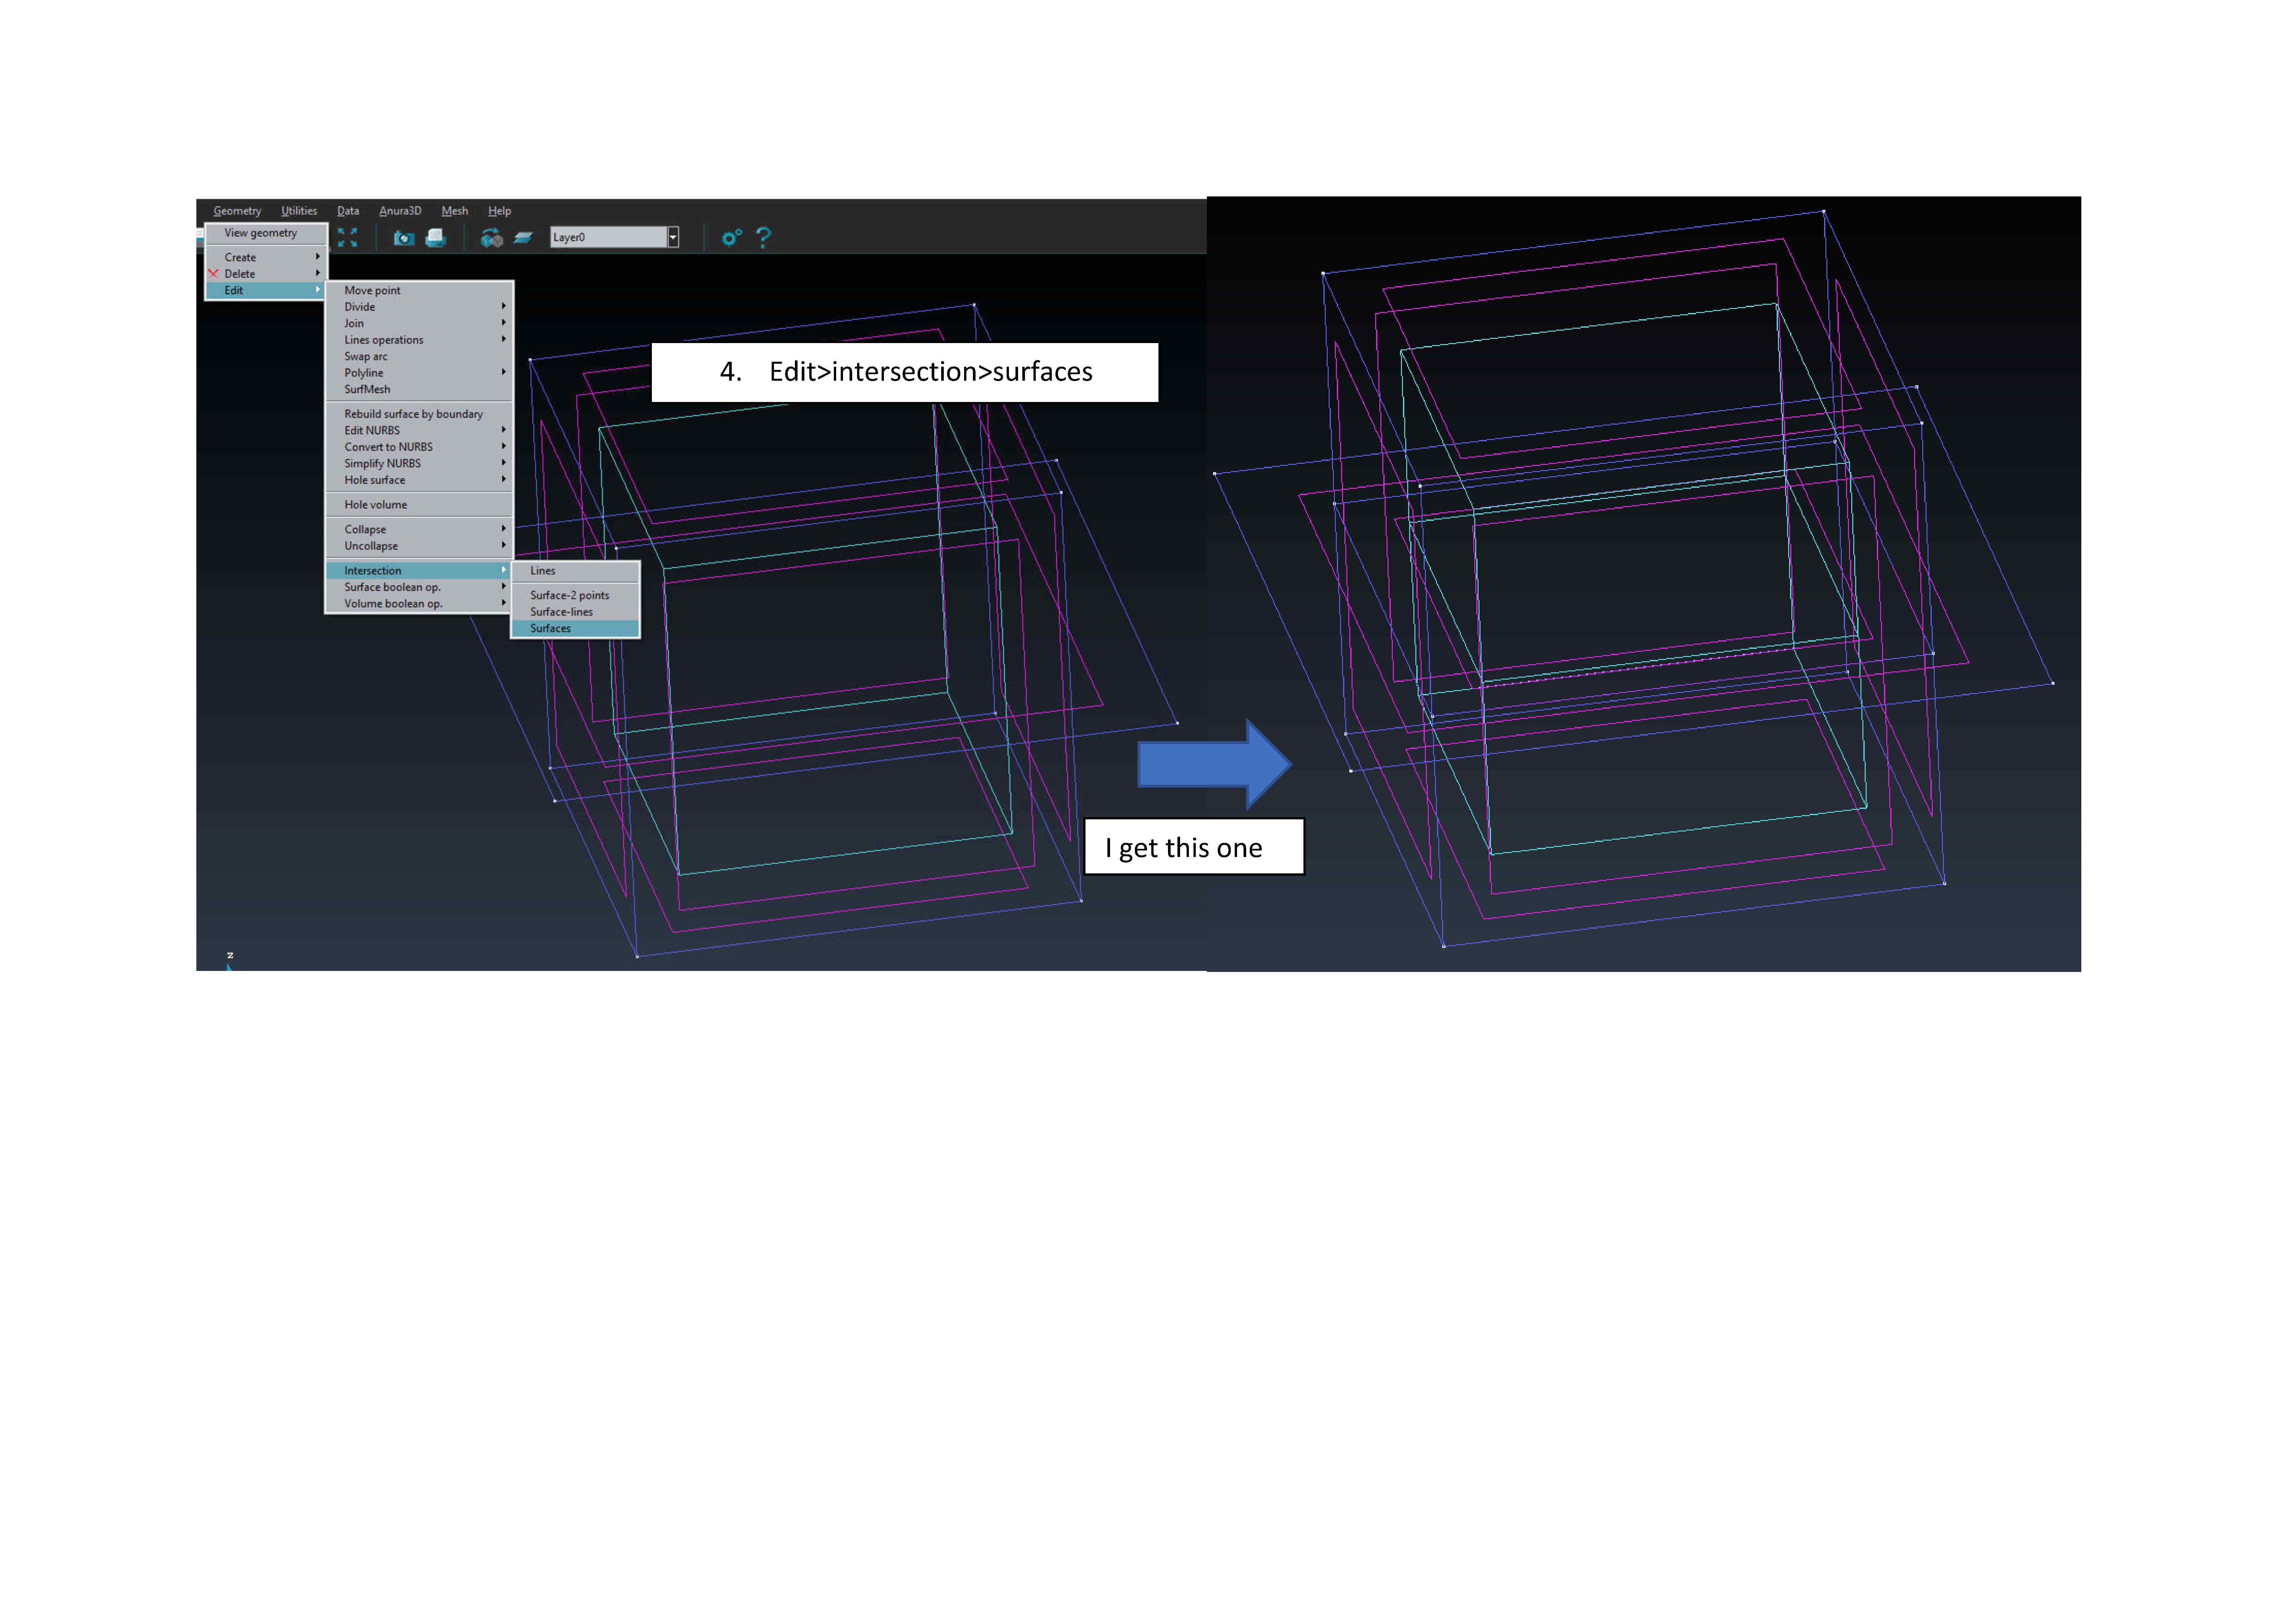Click the layers icon in toolbar
The width and height of the screenshot is (2296, 1624).
pos(523,237)
